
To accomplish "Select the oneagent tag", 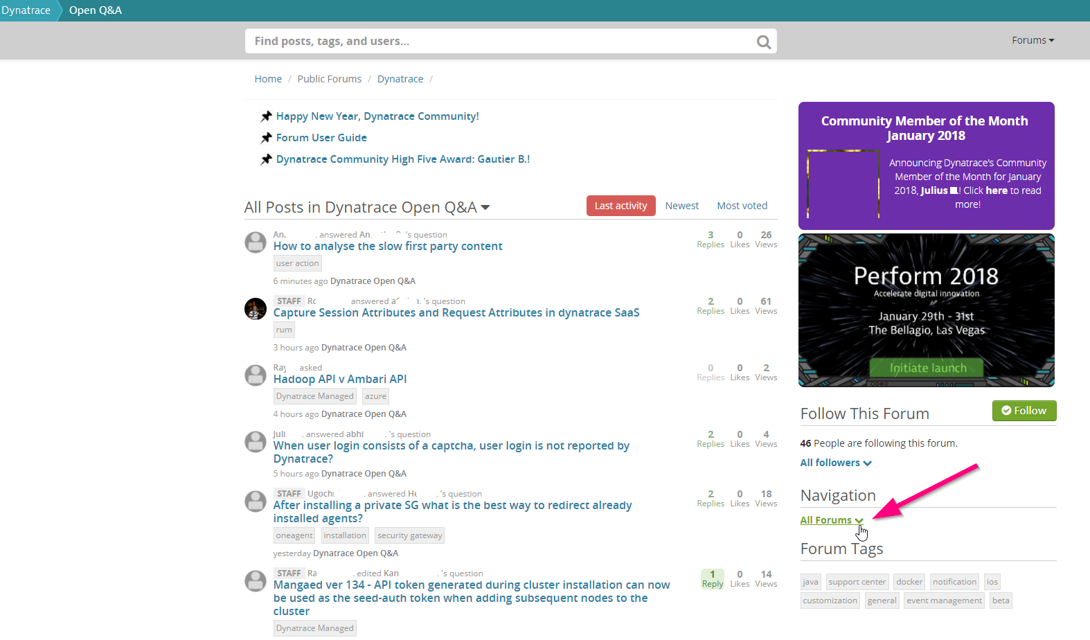I will 294,535.
